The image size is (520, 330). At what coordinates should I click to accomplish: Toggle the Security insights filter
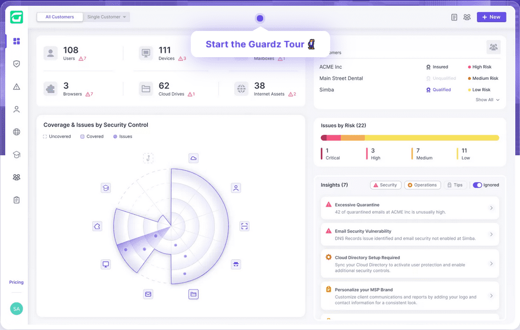tap(385, 185)
